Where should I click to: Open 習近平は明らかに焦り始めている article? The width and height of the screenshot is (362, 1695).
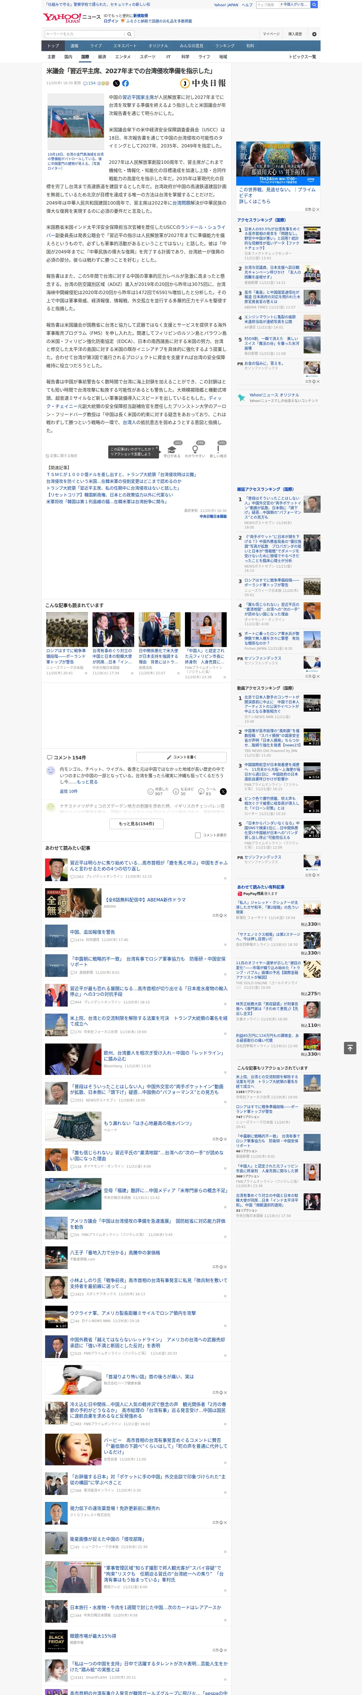tap(149, 865)
